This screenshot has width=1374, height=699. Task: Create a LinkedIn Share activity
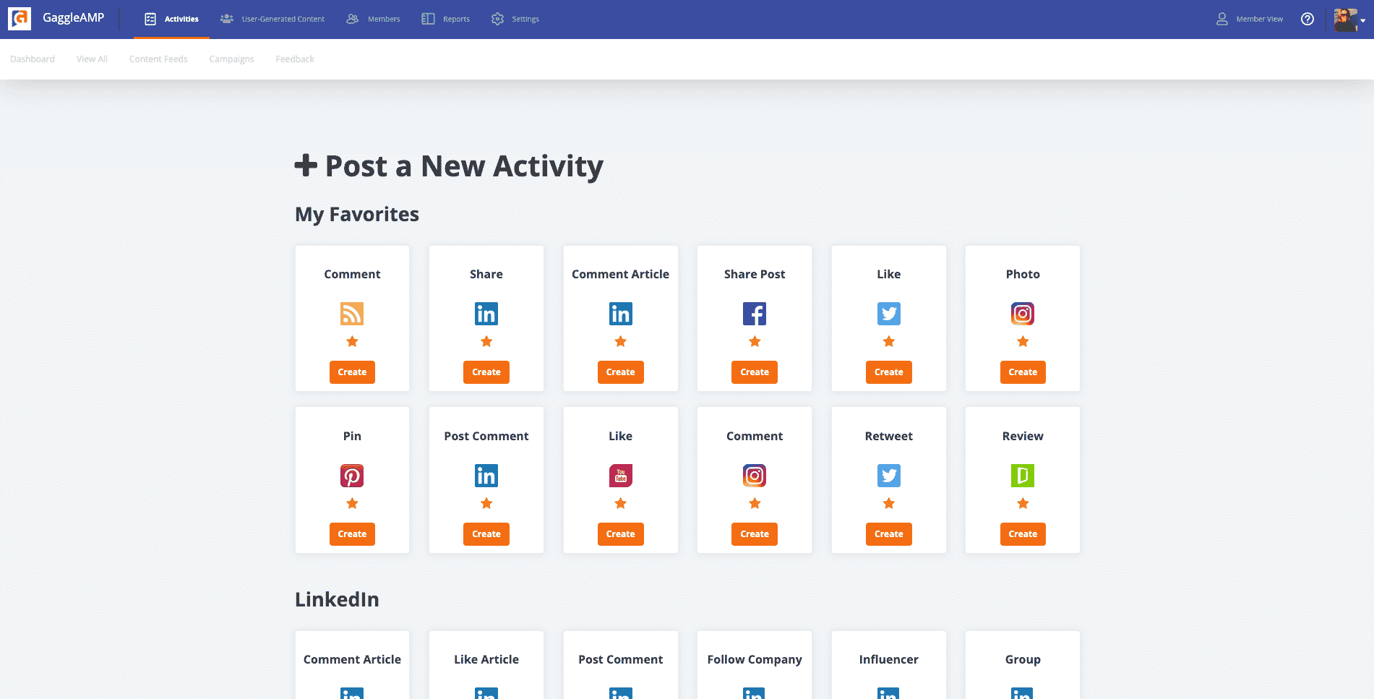coord(486,372)
